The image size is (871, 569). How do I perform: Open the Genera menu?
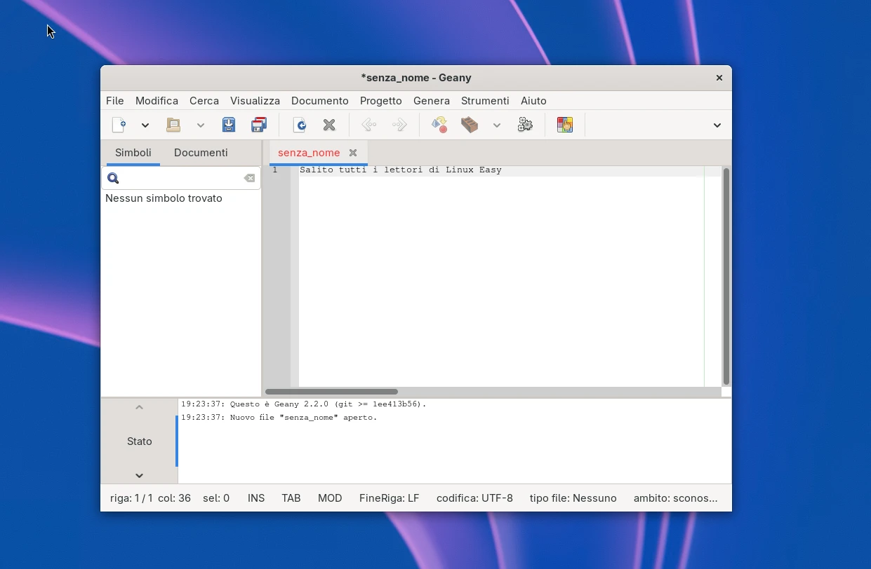coord(431,101)
